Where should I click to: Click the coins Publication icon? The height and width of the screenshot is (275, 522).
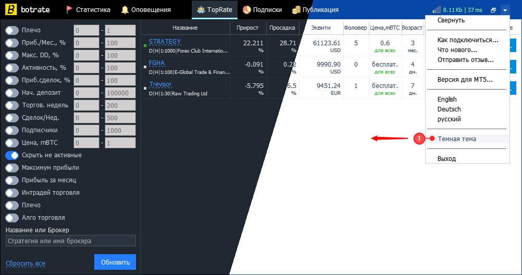click(x=296, y=10)
